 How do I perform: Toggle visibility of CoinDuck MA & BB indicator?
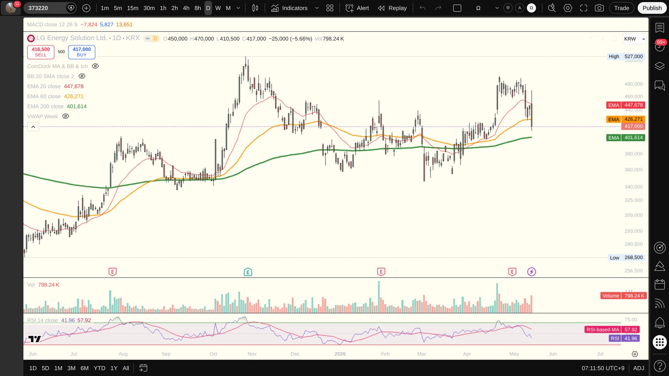click(x=95, y=66)
